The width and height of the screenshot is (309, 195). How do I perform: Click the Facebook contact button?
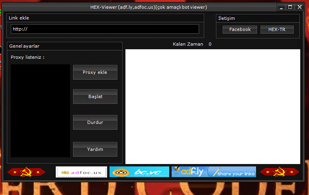click(240, 29)
